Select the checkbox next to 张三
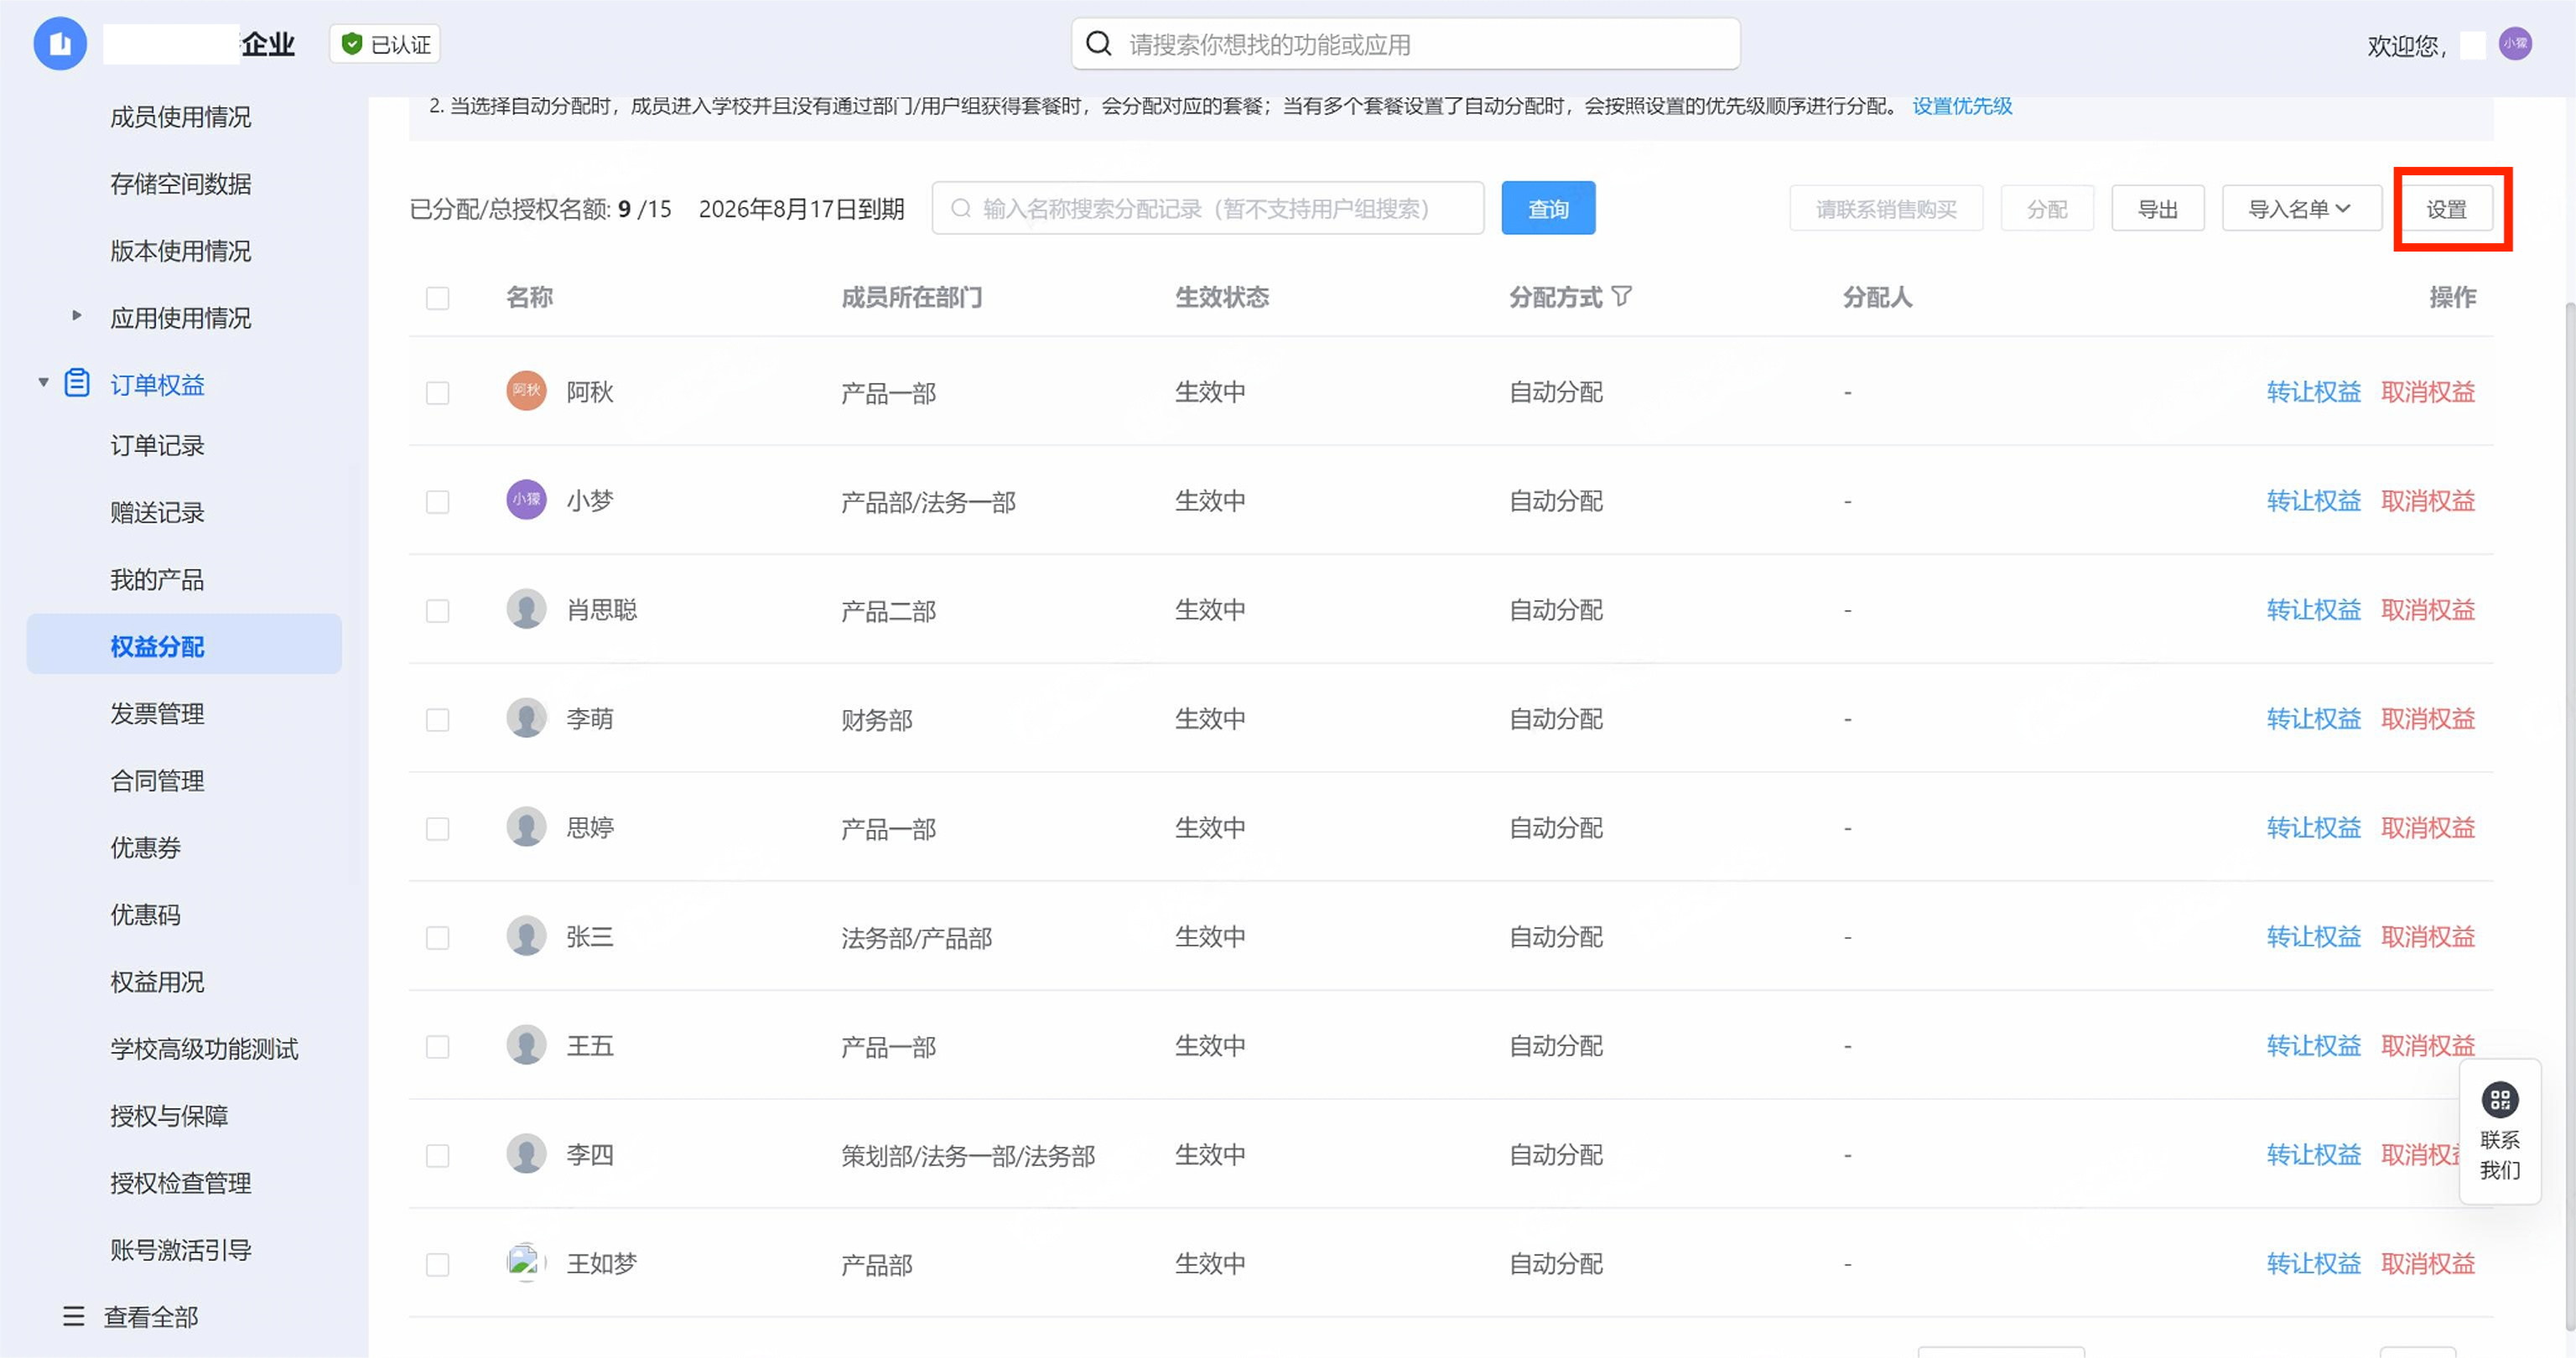 pyautogui.click(x=437, y=937)
